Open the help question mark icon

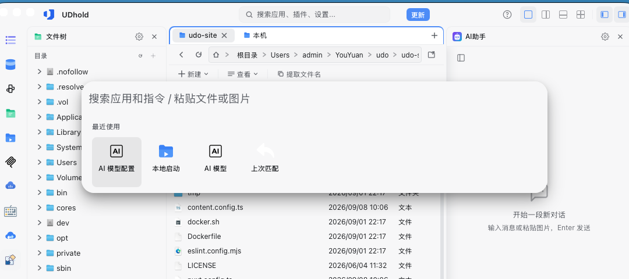click(x=507, y=15)
